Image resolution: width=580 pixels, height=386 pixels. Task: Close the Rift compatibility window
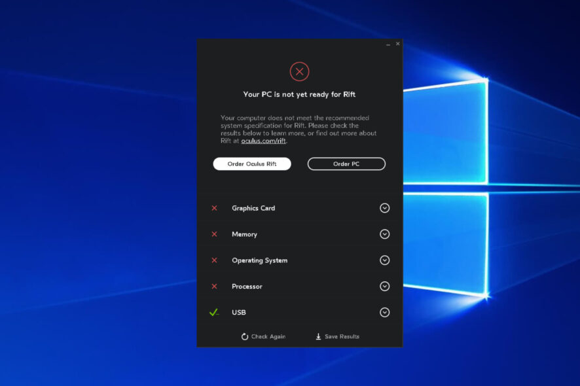click(x=397, y=44)
